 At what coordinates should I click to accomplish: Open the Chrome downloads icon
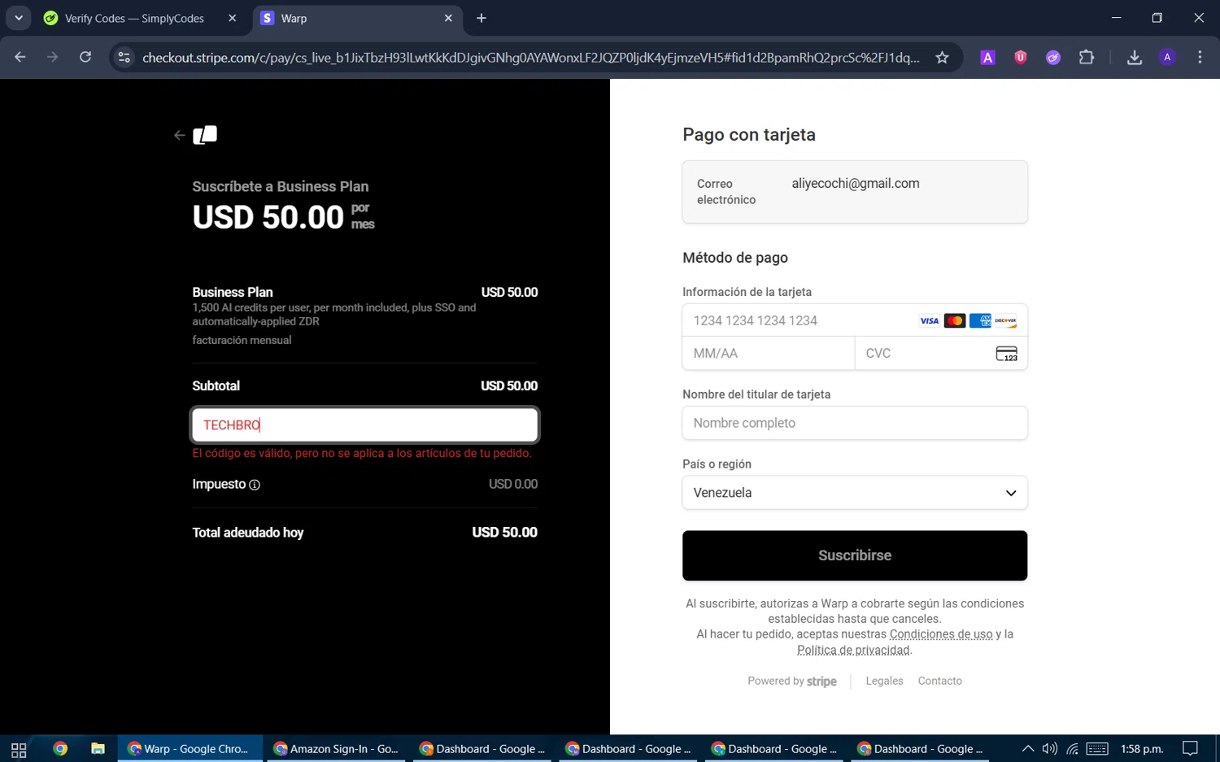click(1135, 57)
